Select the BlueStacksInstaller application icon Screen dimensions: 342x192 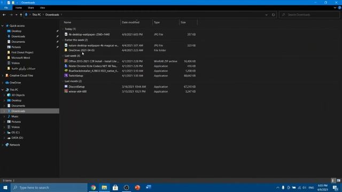66,71
